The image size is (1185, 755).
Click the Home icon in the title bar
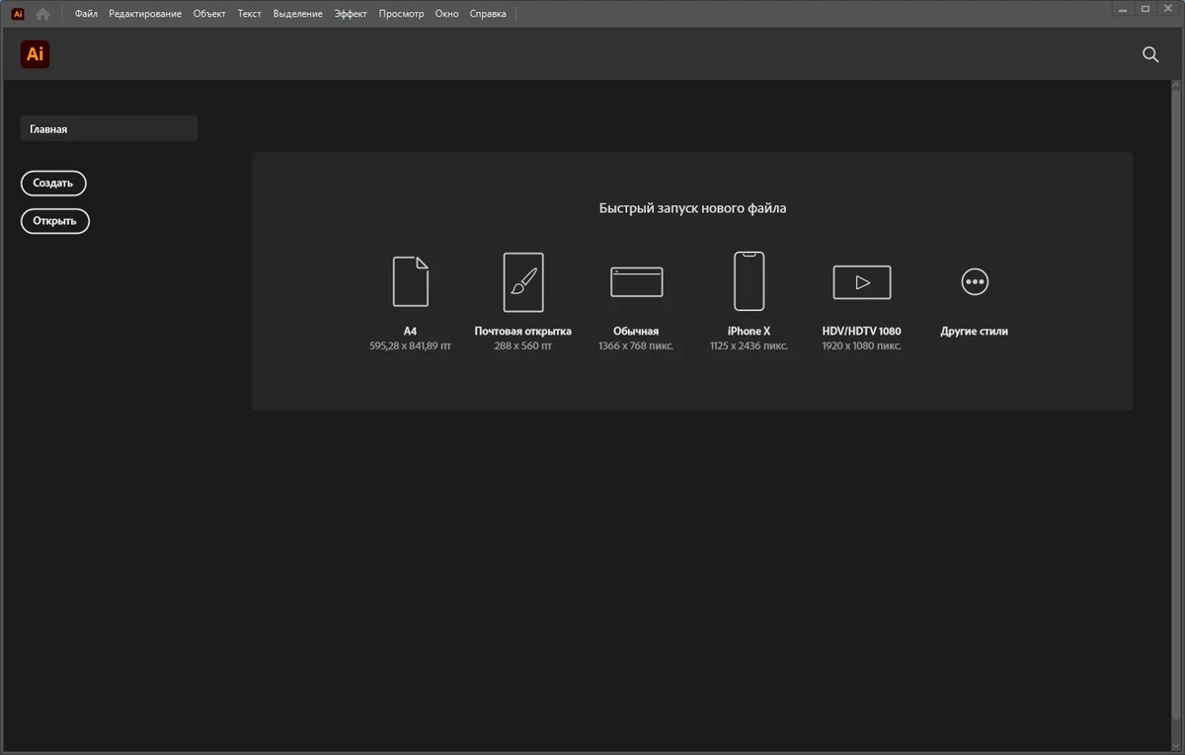[42, 14]
